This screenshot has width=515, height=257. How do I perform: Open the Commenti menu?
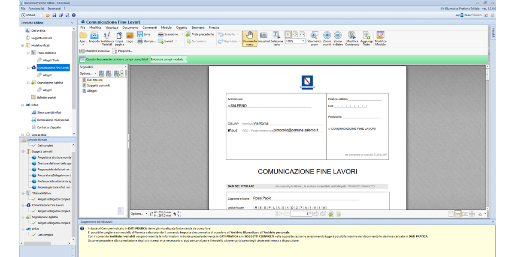(x=150, y=27)
